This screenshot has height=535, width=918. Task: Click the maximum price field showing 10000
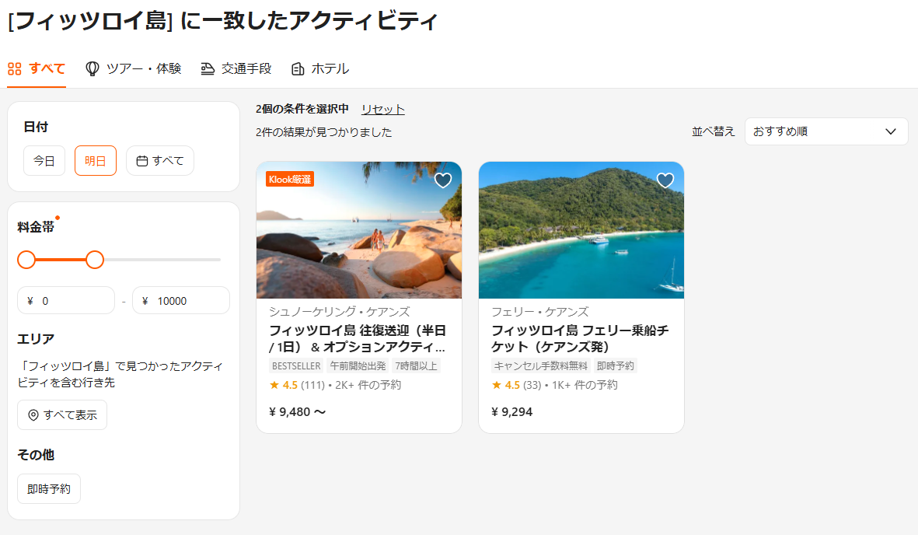(181, 301)
